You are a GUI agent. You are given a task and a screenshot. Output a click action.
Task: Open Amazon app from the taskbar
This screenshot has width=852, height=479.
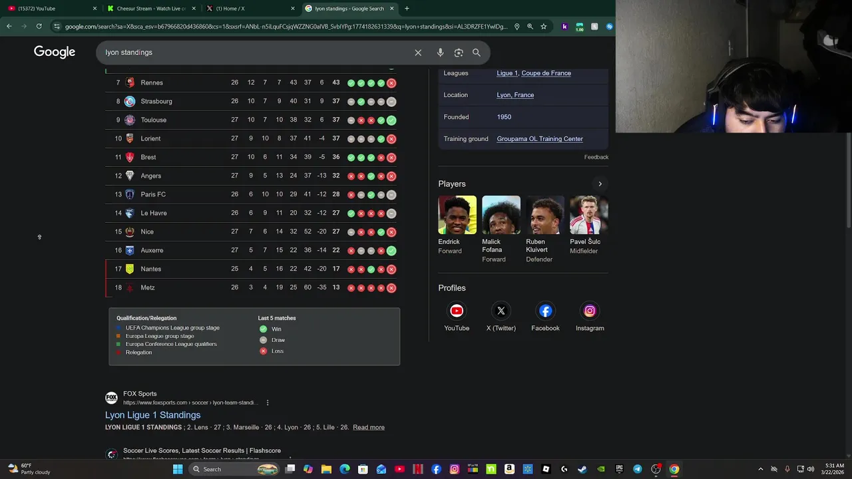pyautogui.click(x=509, y=469)
